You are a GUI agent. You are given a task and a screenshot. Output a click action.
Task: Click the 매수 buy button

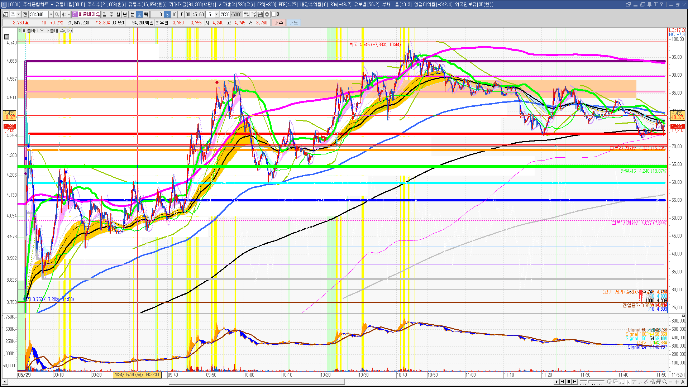tap(279, 23)
